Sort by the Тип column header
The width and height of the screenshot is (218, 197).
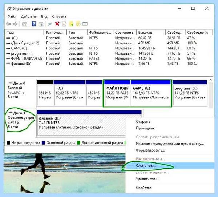(x=77, y=32)
